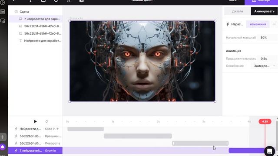Switch to the Анимировать tab
Viewport: 278px width, 156px height.
click(x=265, y=11)
